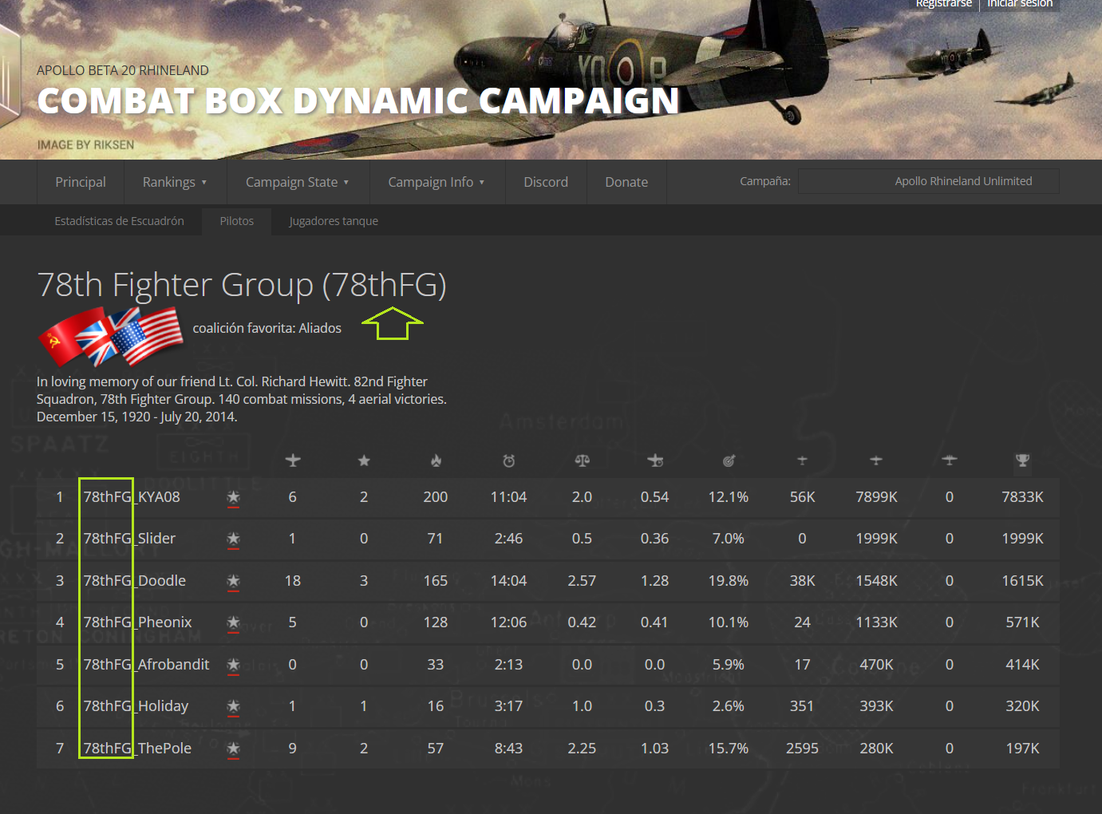Click score 7833K in KYA08 row
The image size is (1102, 814).
click(1023, 496)
